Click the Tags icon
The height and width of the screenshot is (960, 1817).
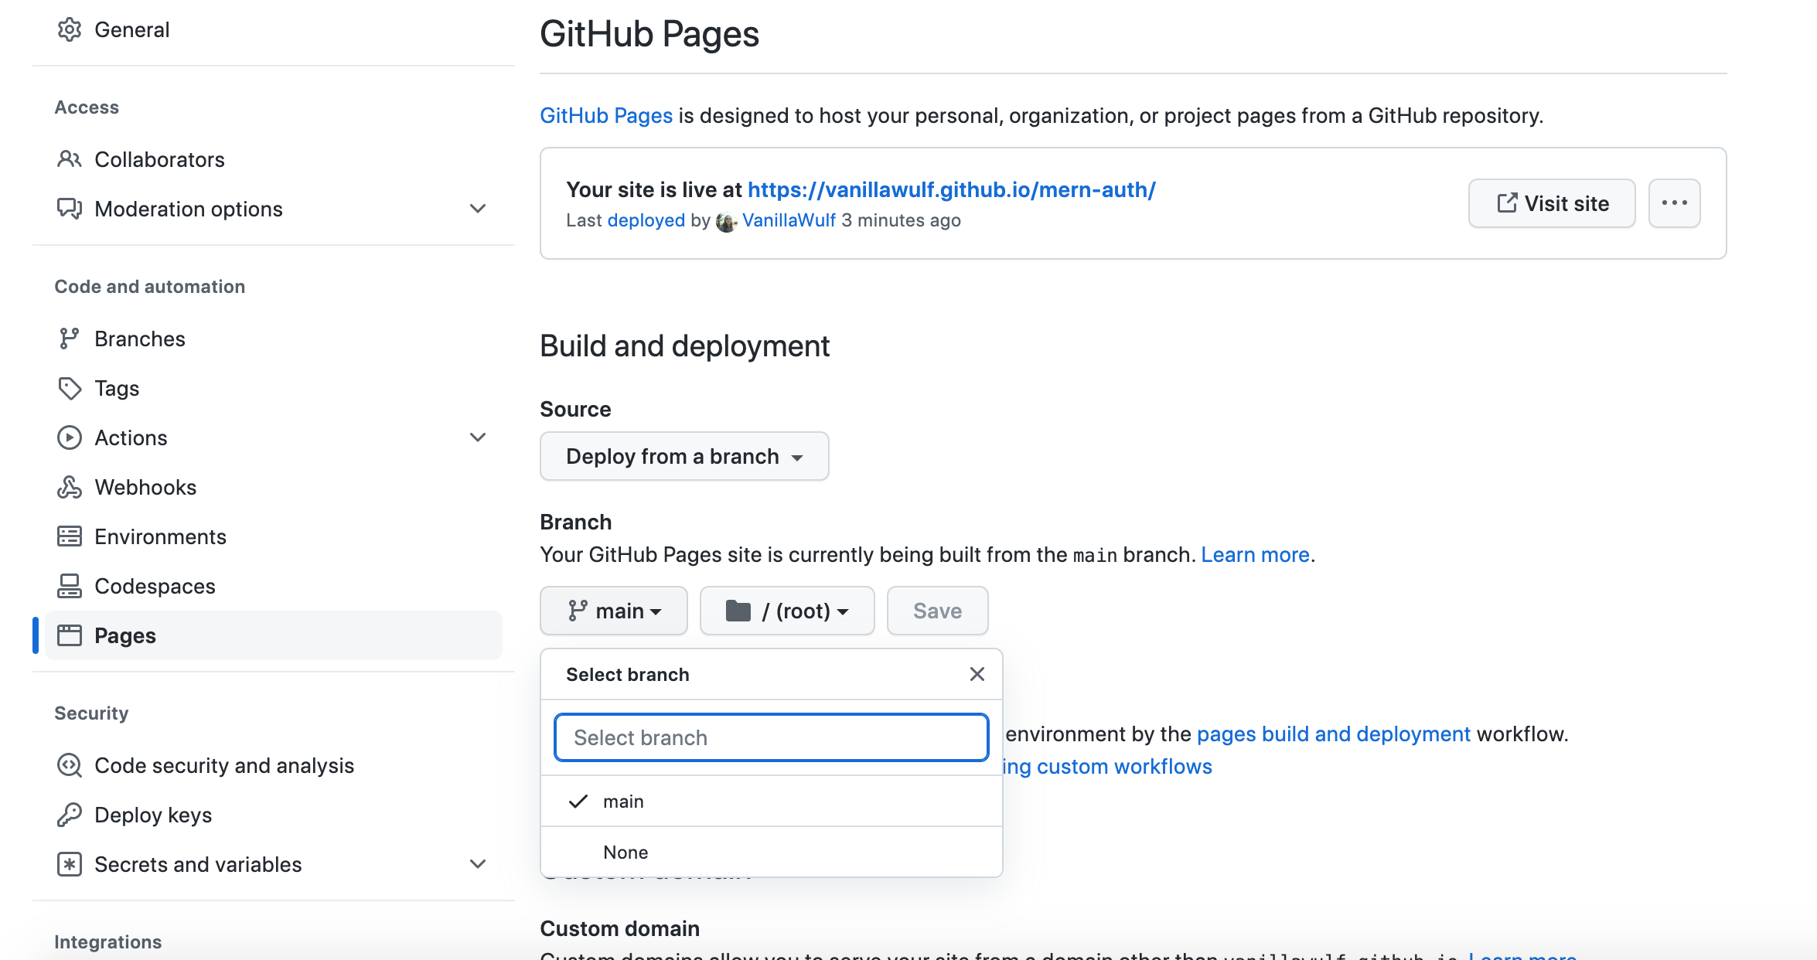(x=67, y=388)
